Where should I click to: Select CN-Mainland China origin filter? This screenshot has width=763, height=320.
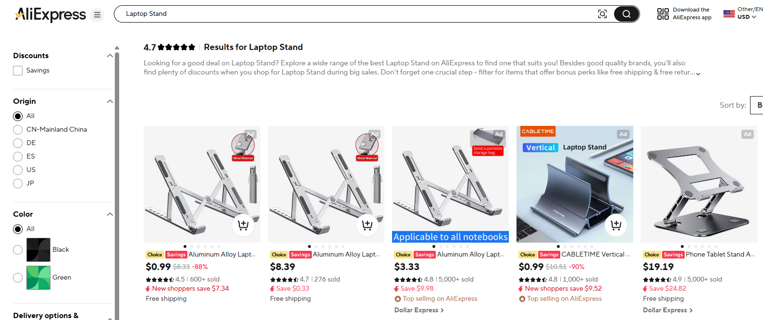click(x=17, y=129)
